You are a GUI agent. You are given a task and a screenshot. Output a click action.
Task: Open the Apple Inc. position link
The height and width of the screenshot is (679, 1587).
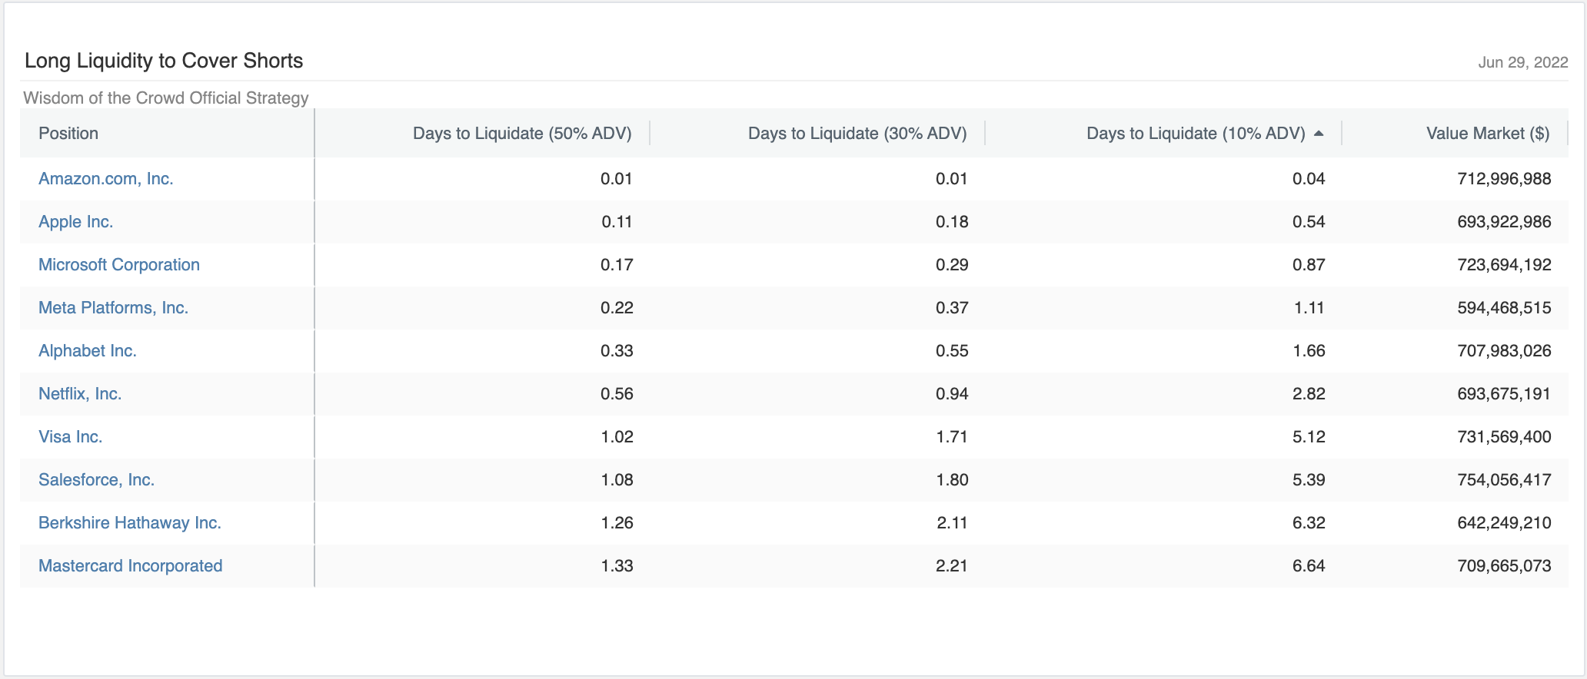coord(76,222)
